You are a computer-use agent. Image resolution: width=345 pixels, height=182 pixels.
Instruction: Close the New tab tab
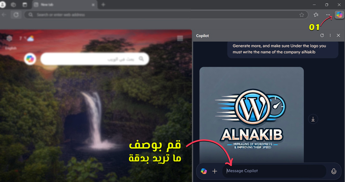[93, 4]
